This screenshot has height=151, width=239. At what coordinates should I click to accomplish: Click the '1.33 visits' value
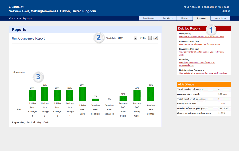[x=223, y=109]
